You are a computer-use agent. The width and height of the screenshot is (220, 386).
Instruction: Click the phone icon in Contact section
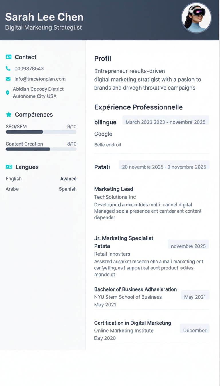[8, 68]
